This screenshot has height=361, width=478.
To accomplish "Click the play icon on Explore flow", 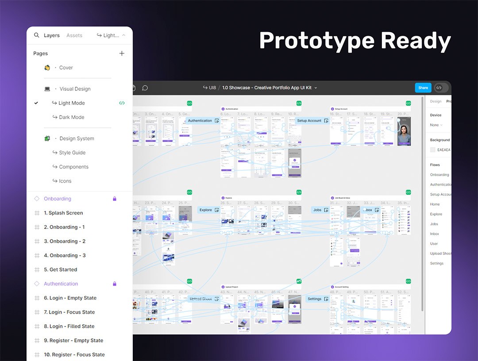I will (x=217, y=210).
